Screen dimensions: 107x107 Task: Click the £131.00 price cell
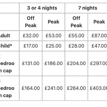[x=31, y=63]
